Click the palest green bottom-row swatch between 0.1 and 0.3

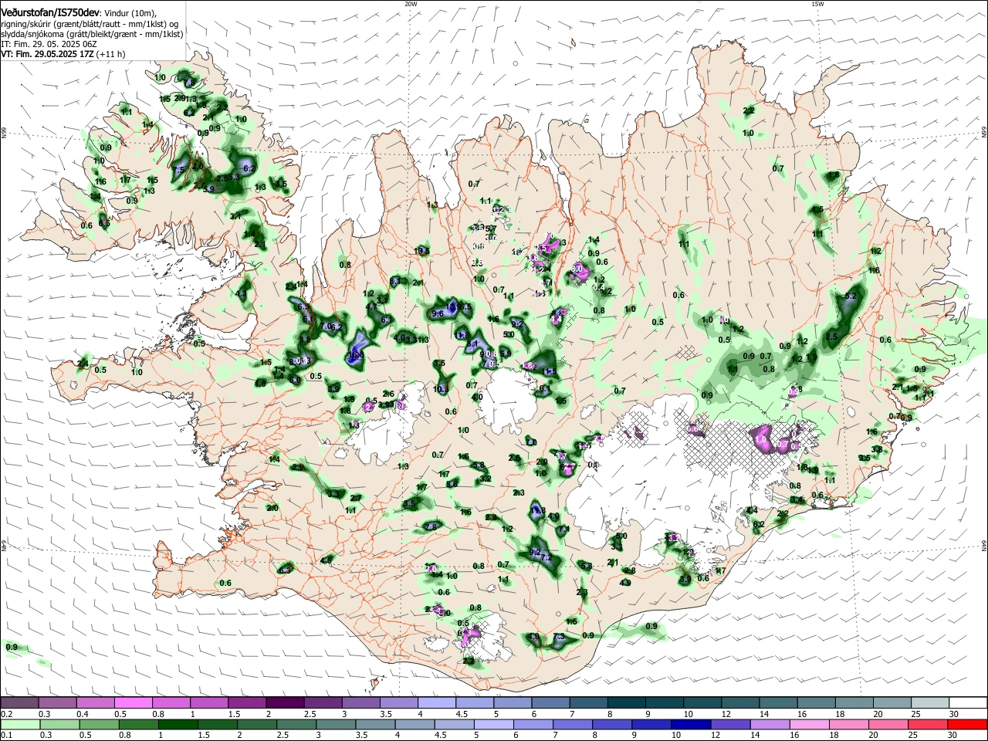20,724
